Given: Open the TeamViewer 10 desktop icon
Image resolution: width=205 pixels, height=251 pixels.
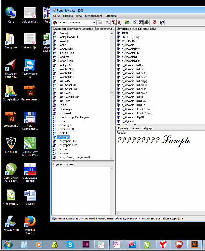Looking at the screenshot, I should (x=30, y=69).
